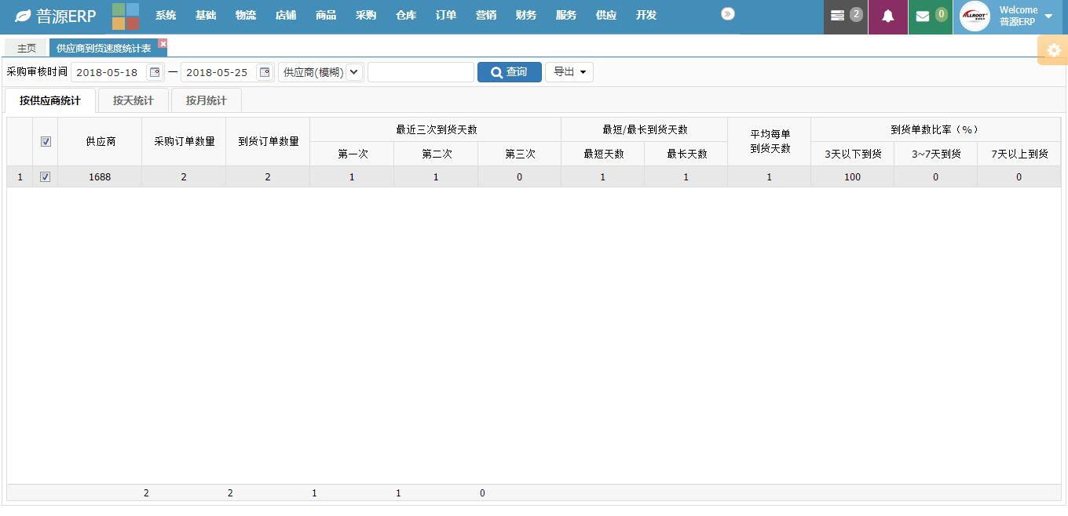Open the 服务 menu
The height and width of the screenshot is (516, 1068).
pos(566,16)
